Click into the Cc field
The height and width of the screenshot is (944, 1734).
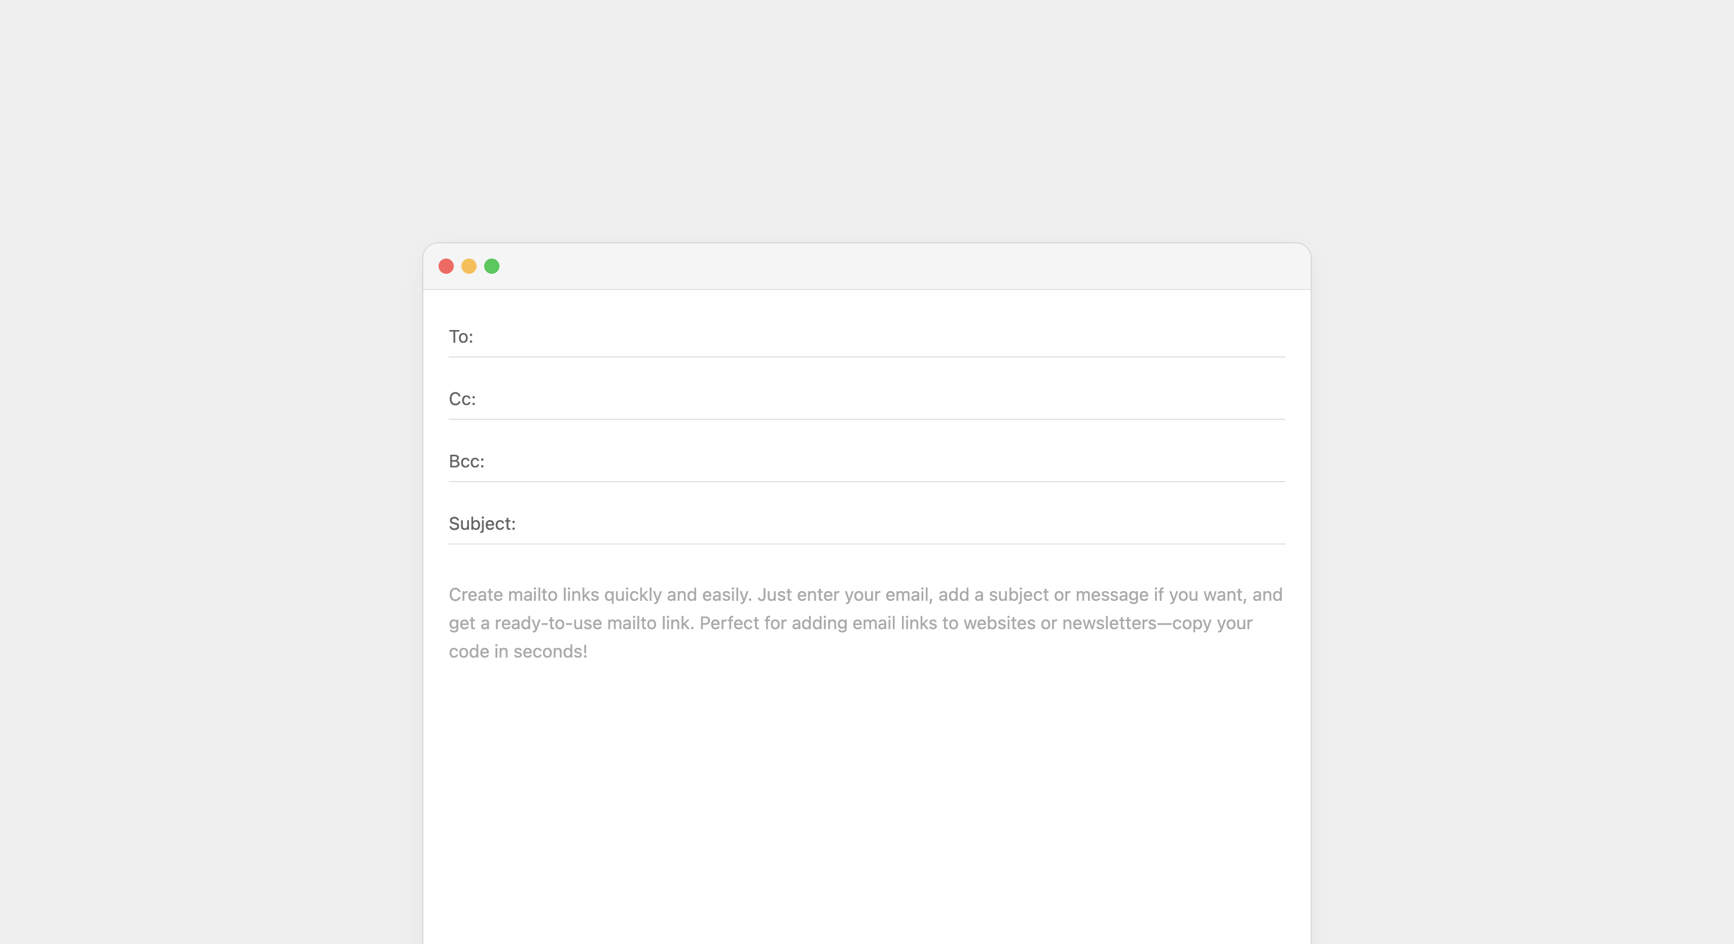coord(875,400)
